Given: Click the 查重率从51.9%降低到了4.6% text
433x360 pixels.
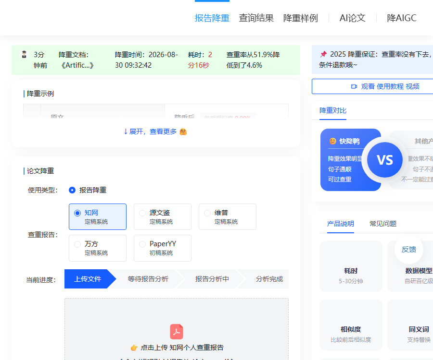Looking at the screenshot, I should click(253, 60).
